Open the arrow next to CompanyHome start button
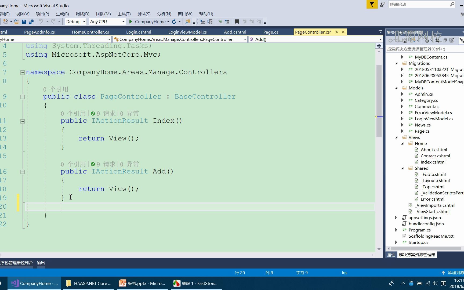Image resolution: width=464 pixels, height=290 pixels. point(168,21)
